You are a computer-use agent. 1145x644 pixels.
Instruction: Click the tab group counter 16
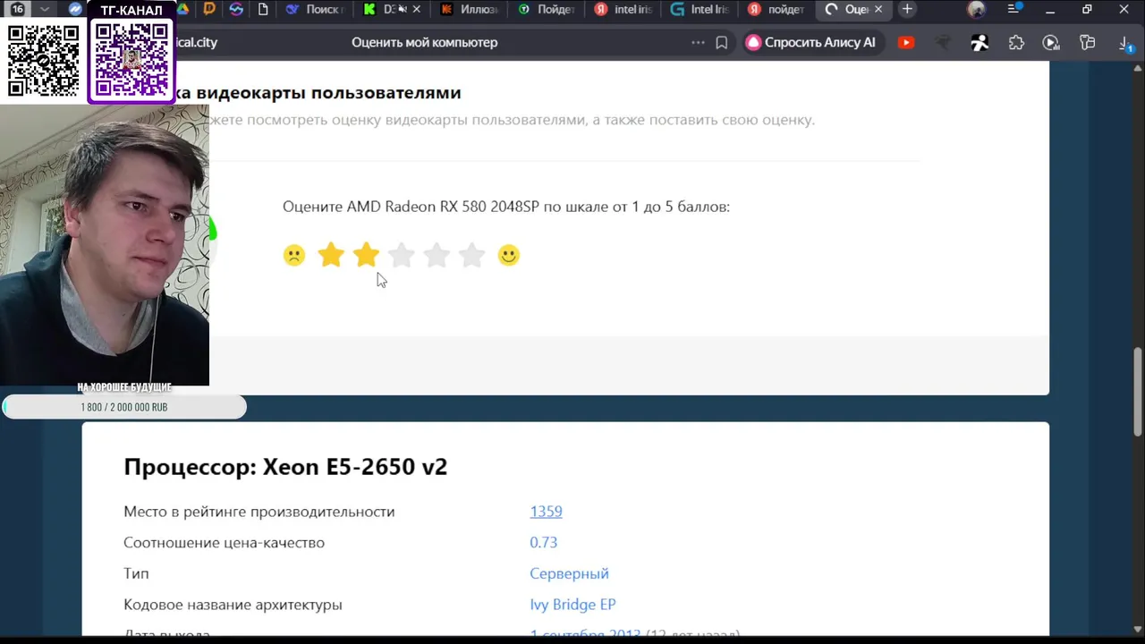click(18, 9)
